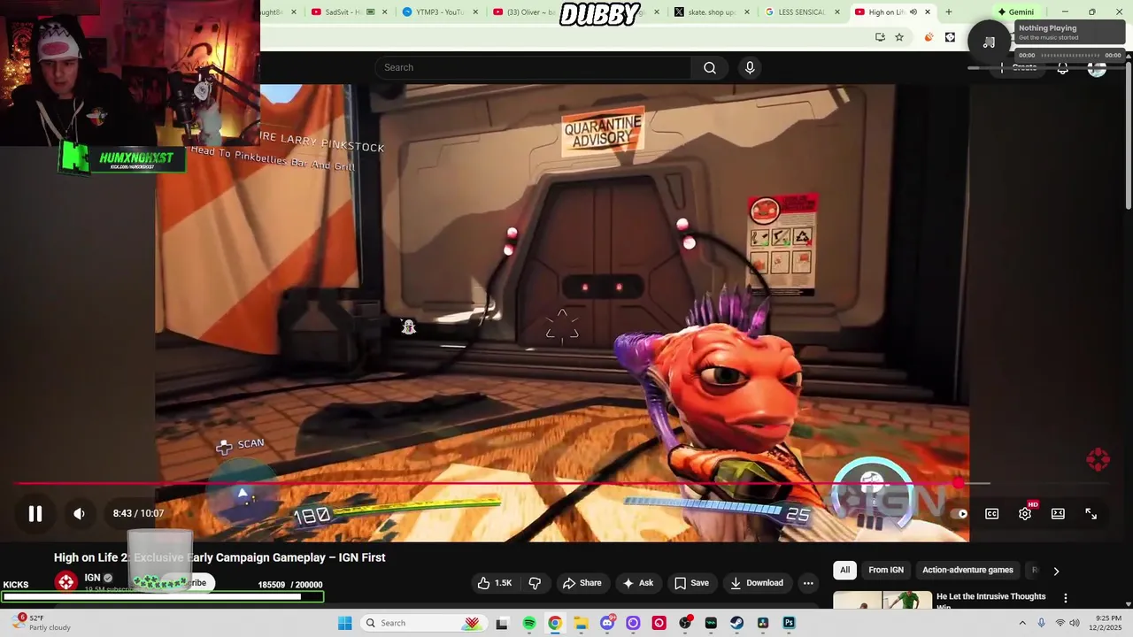This screenshot has height=637, width=1133.
Task: Pause the YouTube video
Action: click(x=35, y=514)
